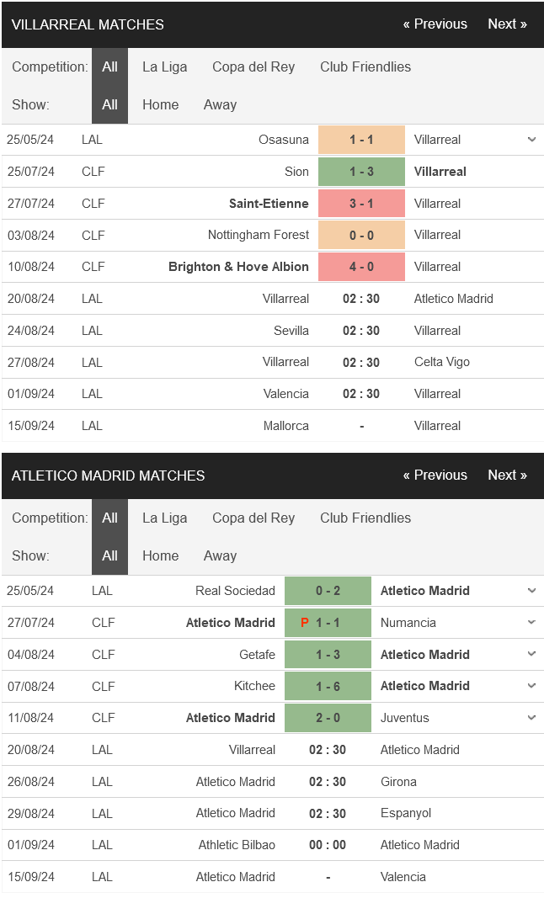Image resolution: width=544 pixels, height=898 pixels.
Task: Open Brighton & Hove Albion team link
Action: tap(238, 267)
